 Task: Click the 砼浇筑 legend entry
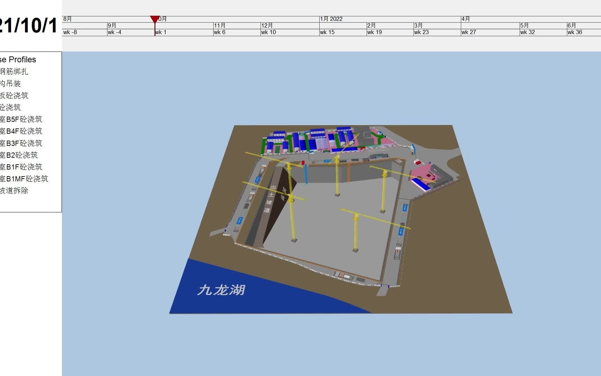pyautogui.click(x=11, y=107)
